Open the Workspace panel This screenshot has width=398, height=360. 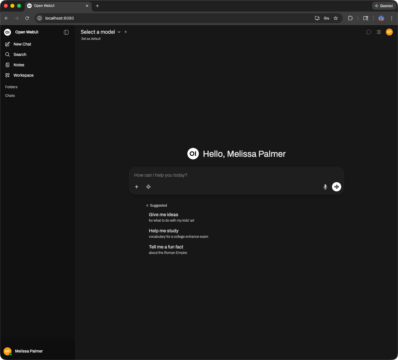pyautogui.click(x=23, y=75)
